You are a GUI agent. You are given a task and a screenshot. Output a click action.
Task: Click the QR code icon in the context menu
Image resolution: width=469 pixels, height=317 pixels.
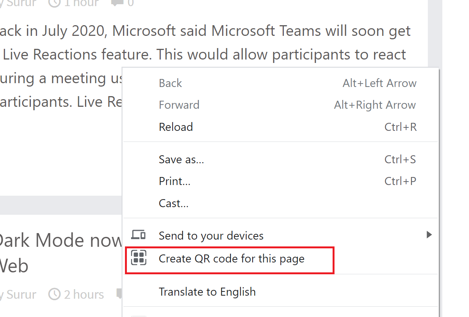point(138,257)
